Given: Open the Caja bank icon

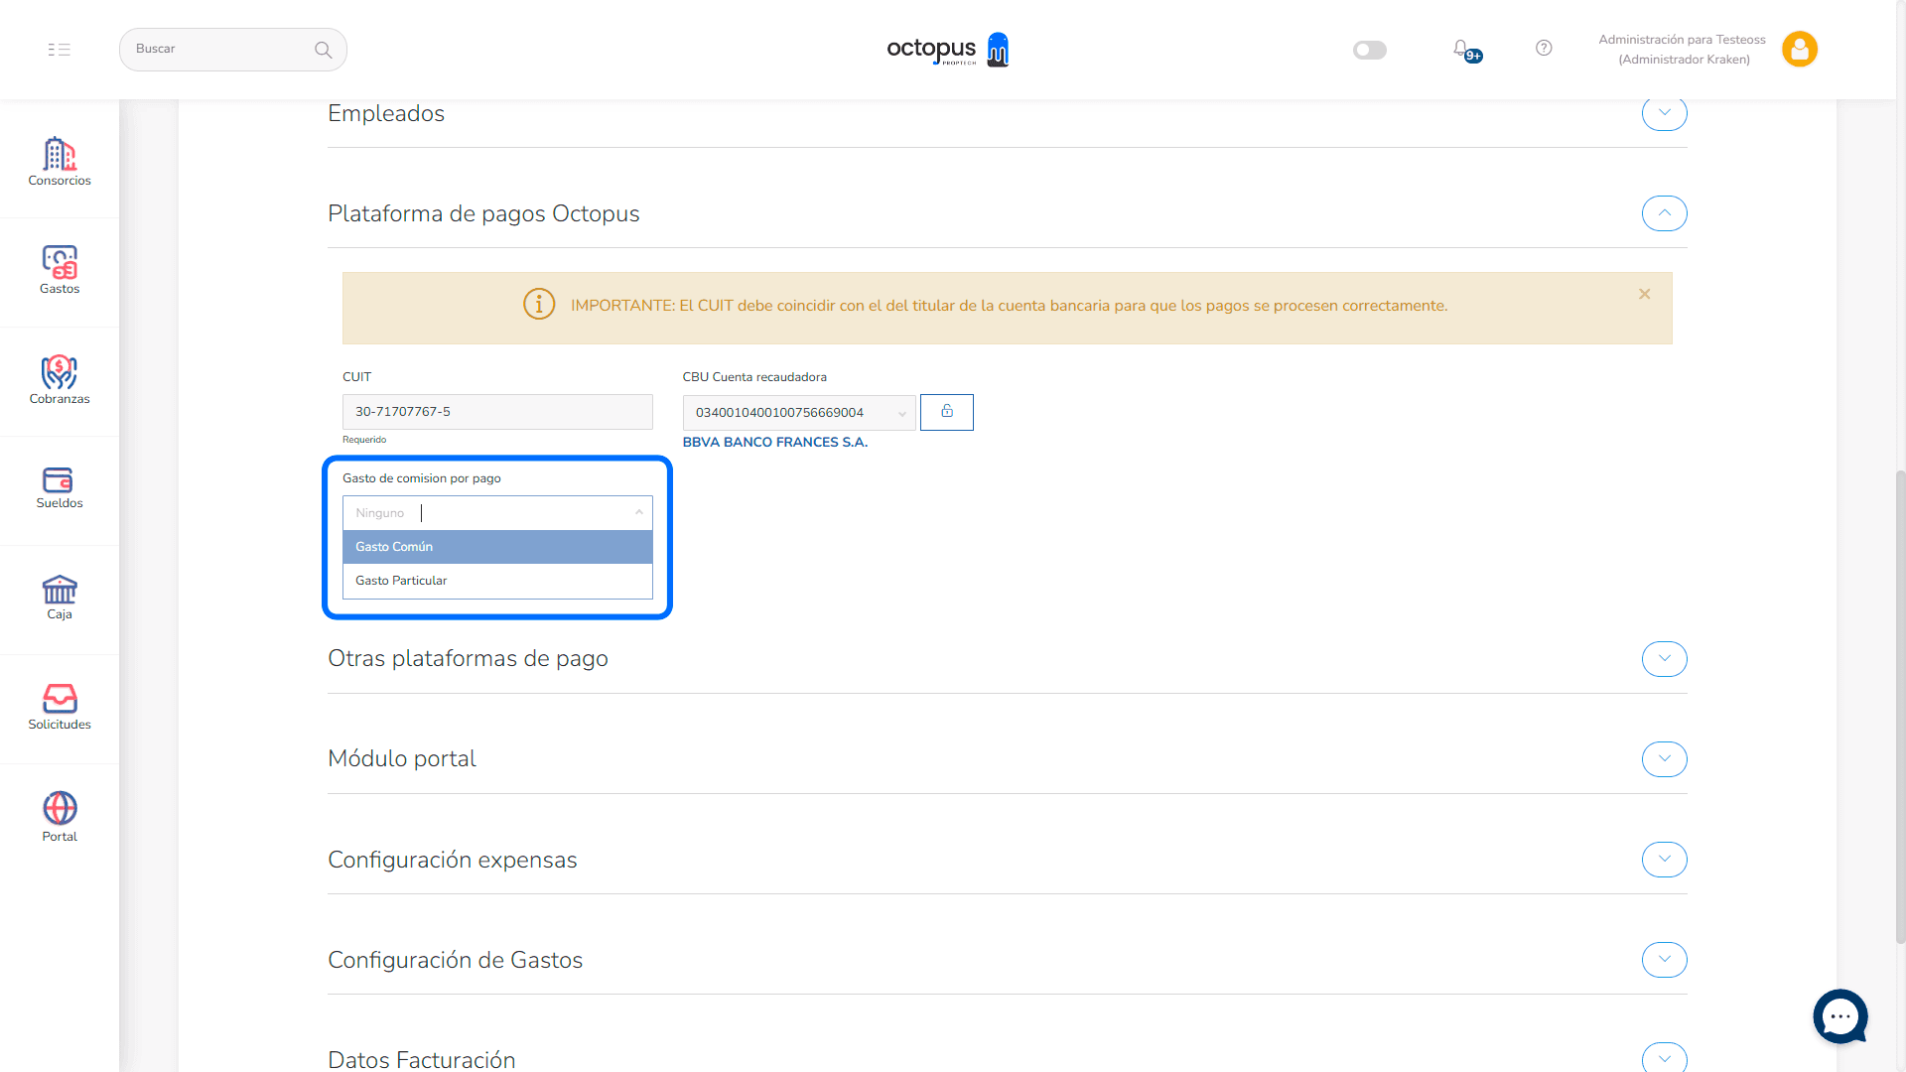Looking at the screenshot, I should (60, 597).
